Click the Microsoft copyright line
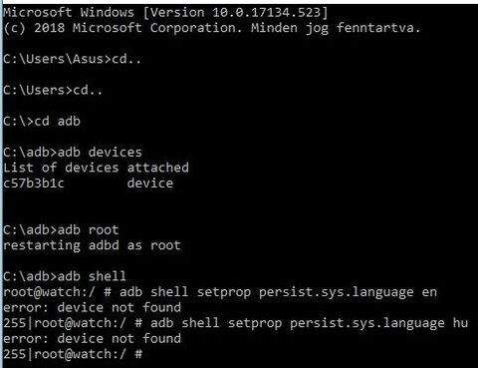Viewport: 478px width, 368px height. tap(212, 28)
